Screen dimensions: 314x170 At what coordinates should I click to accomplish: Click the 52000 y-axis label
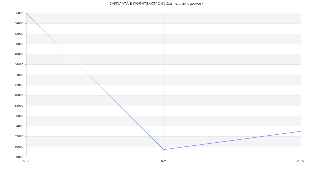(19, 34)
